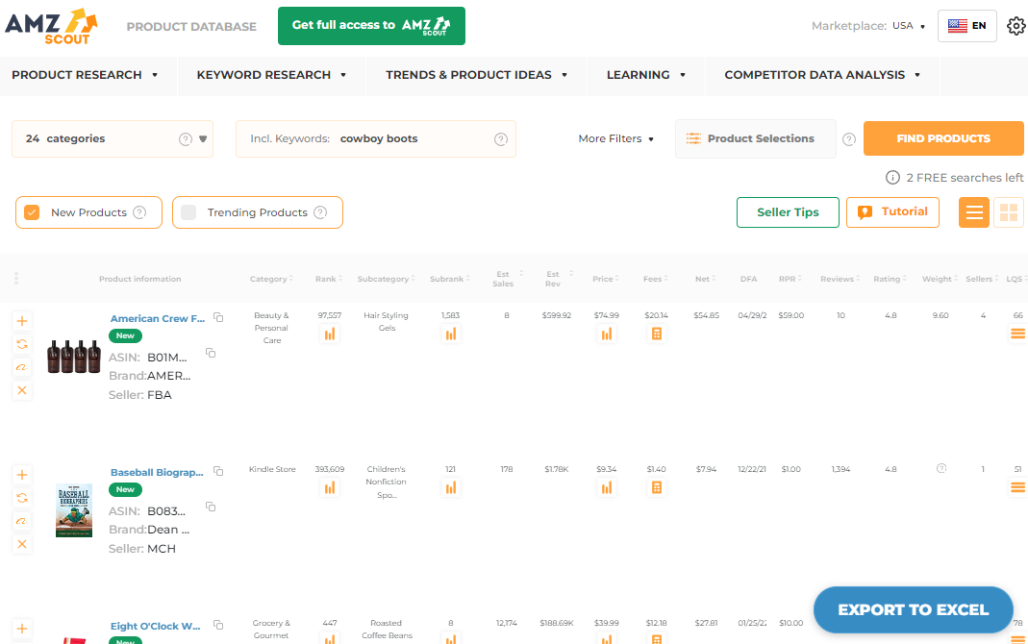Copy Baseball Biographies ASIN
This screenshot has height=644, width=1028.
click(211, 508)
